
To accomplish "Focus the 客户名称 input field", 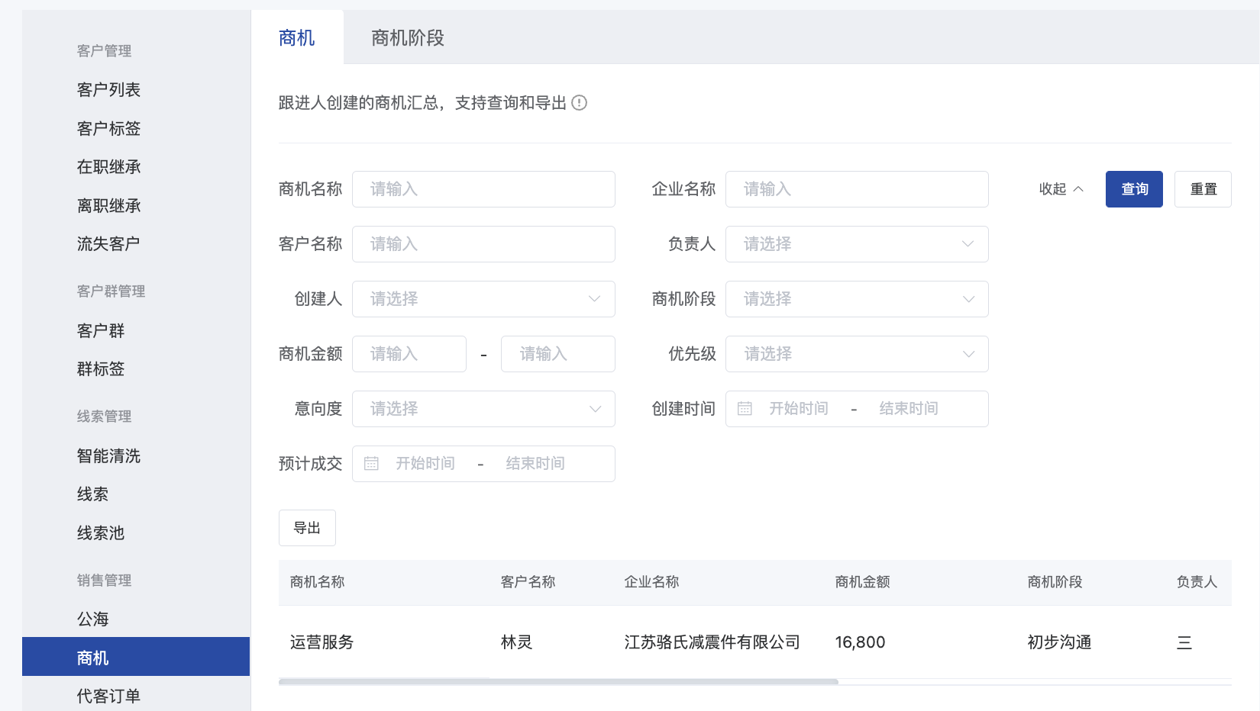I will pos(483,244).
